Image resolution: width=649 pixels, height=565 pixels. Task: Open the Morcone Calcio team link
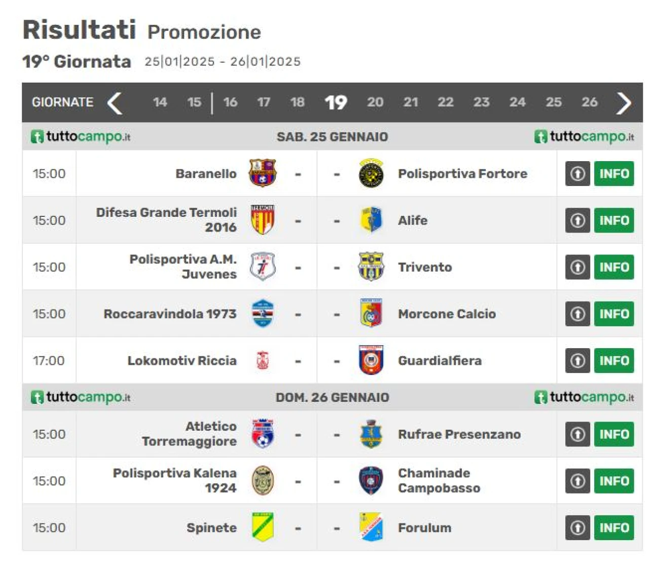(447, 314)
